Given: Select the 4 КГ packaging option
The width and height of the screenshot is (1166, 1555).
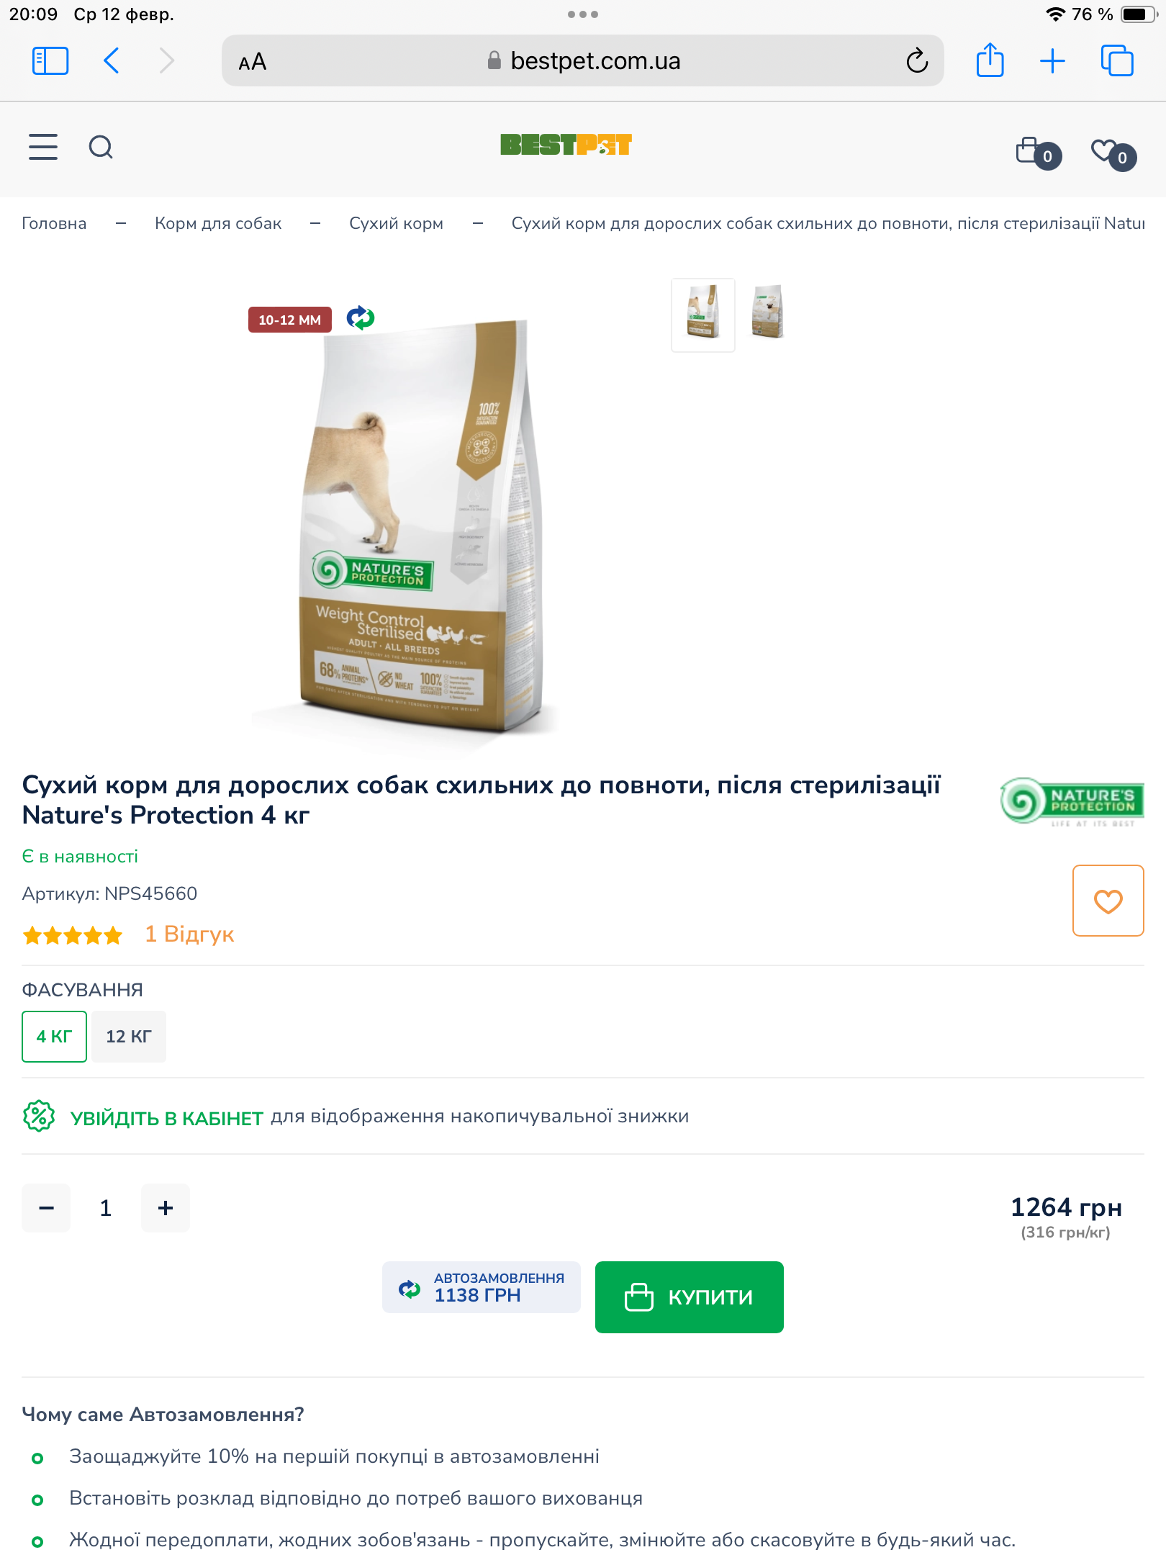Looking at the screenshot, I should point(54,1037).
